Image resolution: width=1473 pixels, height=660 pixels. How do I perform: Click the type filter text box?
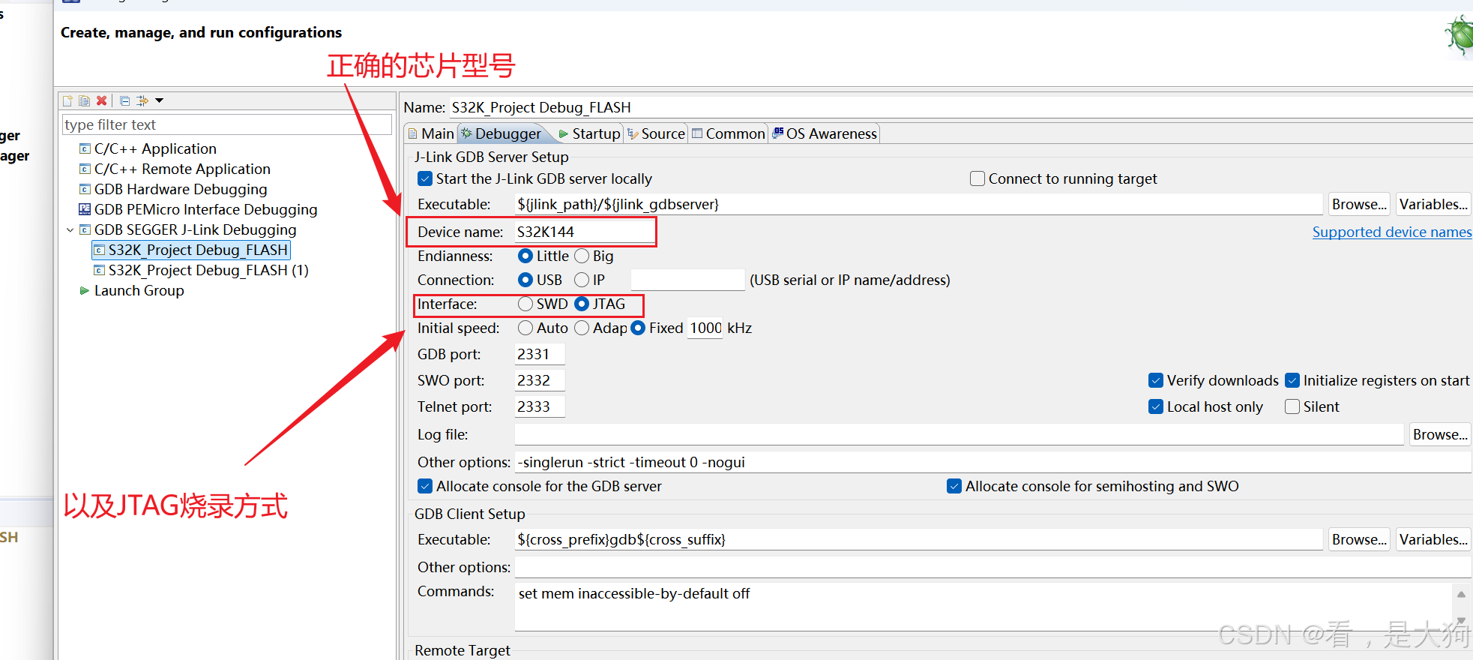coord(226,124)
